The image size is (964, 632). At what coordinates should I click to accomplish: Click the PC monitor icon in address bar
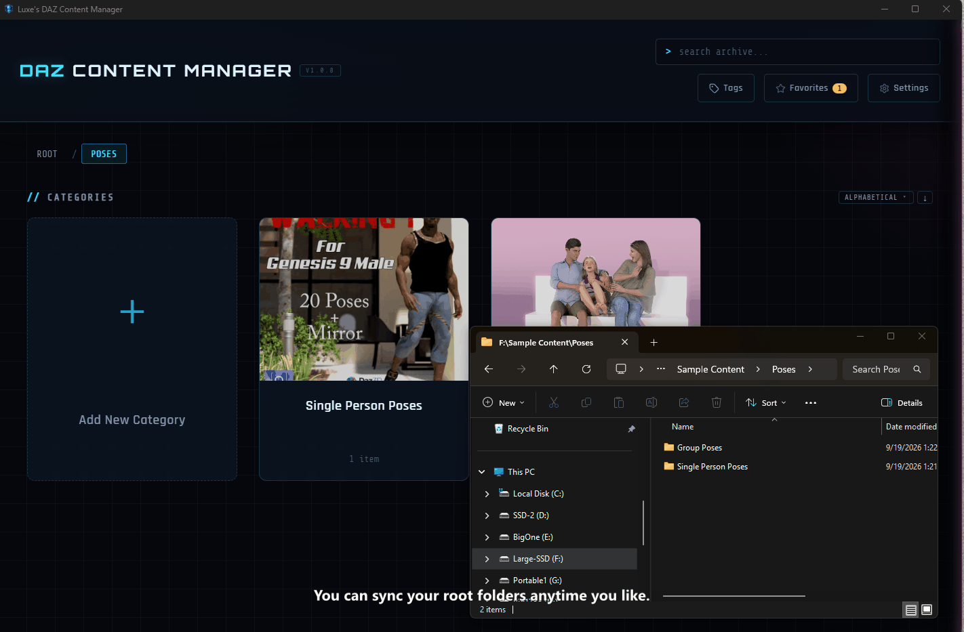click(621, 369)
